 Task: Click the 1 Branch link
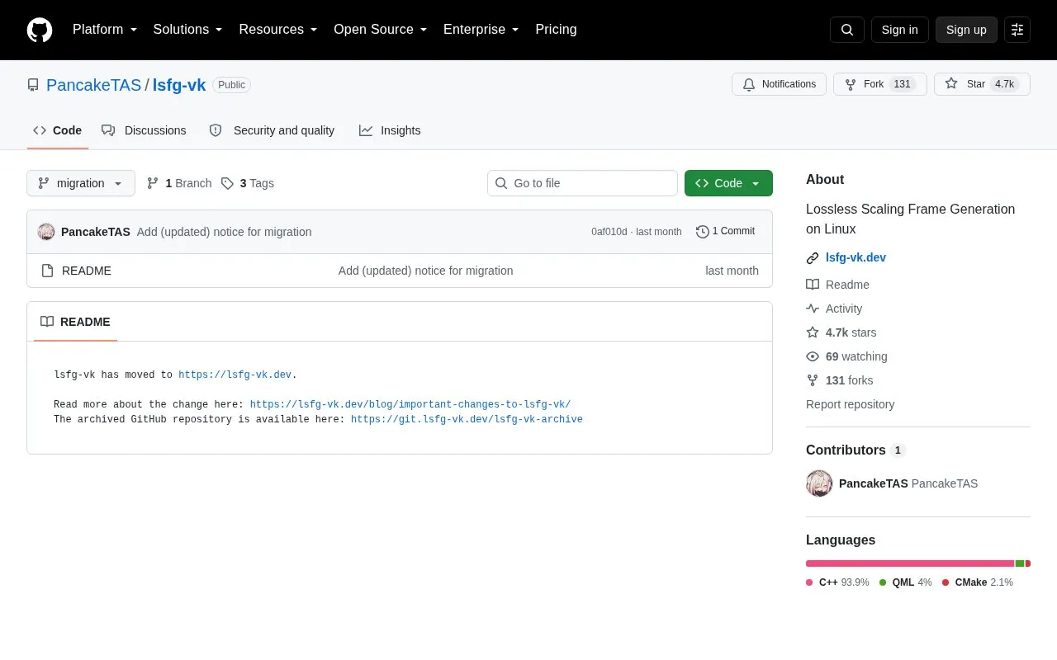click(179, 183)
